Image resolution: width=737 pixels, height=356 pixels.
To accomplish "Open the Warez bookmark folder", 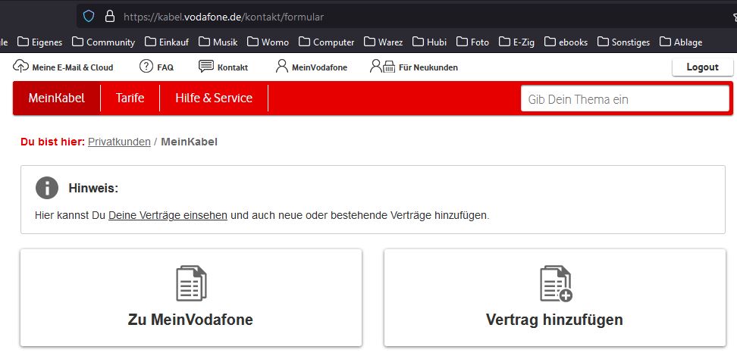I will tap(383, 42).
